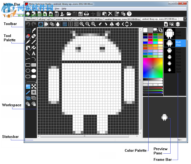Switch to the New Icon 1 tab
Viewport: 191px width, 164px height.
(x=31, y=19)
